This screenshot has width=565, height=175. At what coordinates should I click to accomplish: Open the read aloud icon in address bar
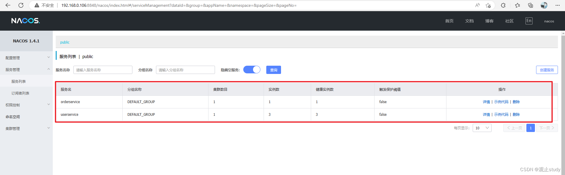click(477, 5)
